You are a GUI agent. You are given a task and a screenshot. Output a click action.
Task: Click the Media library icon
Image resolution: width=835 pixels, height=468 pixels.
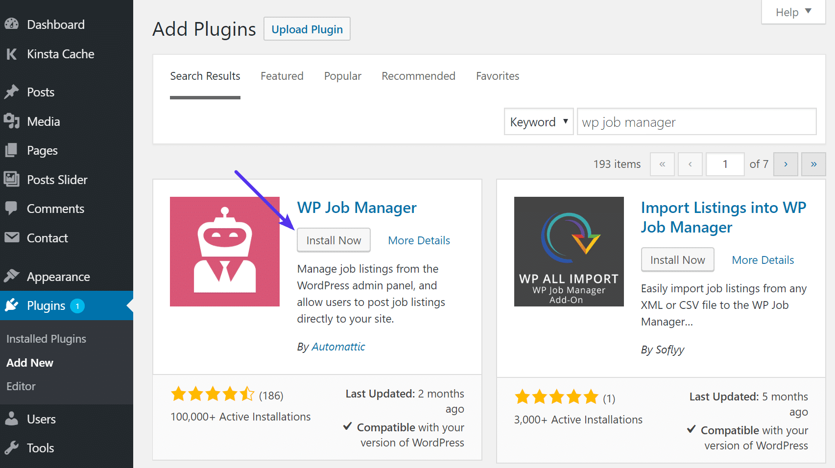coord(12,121)
